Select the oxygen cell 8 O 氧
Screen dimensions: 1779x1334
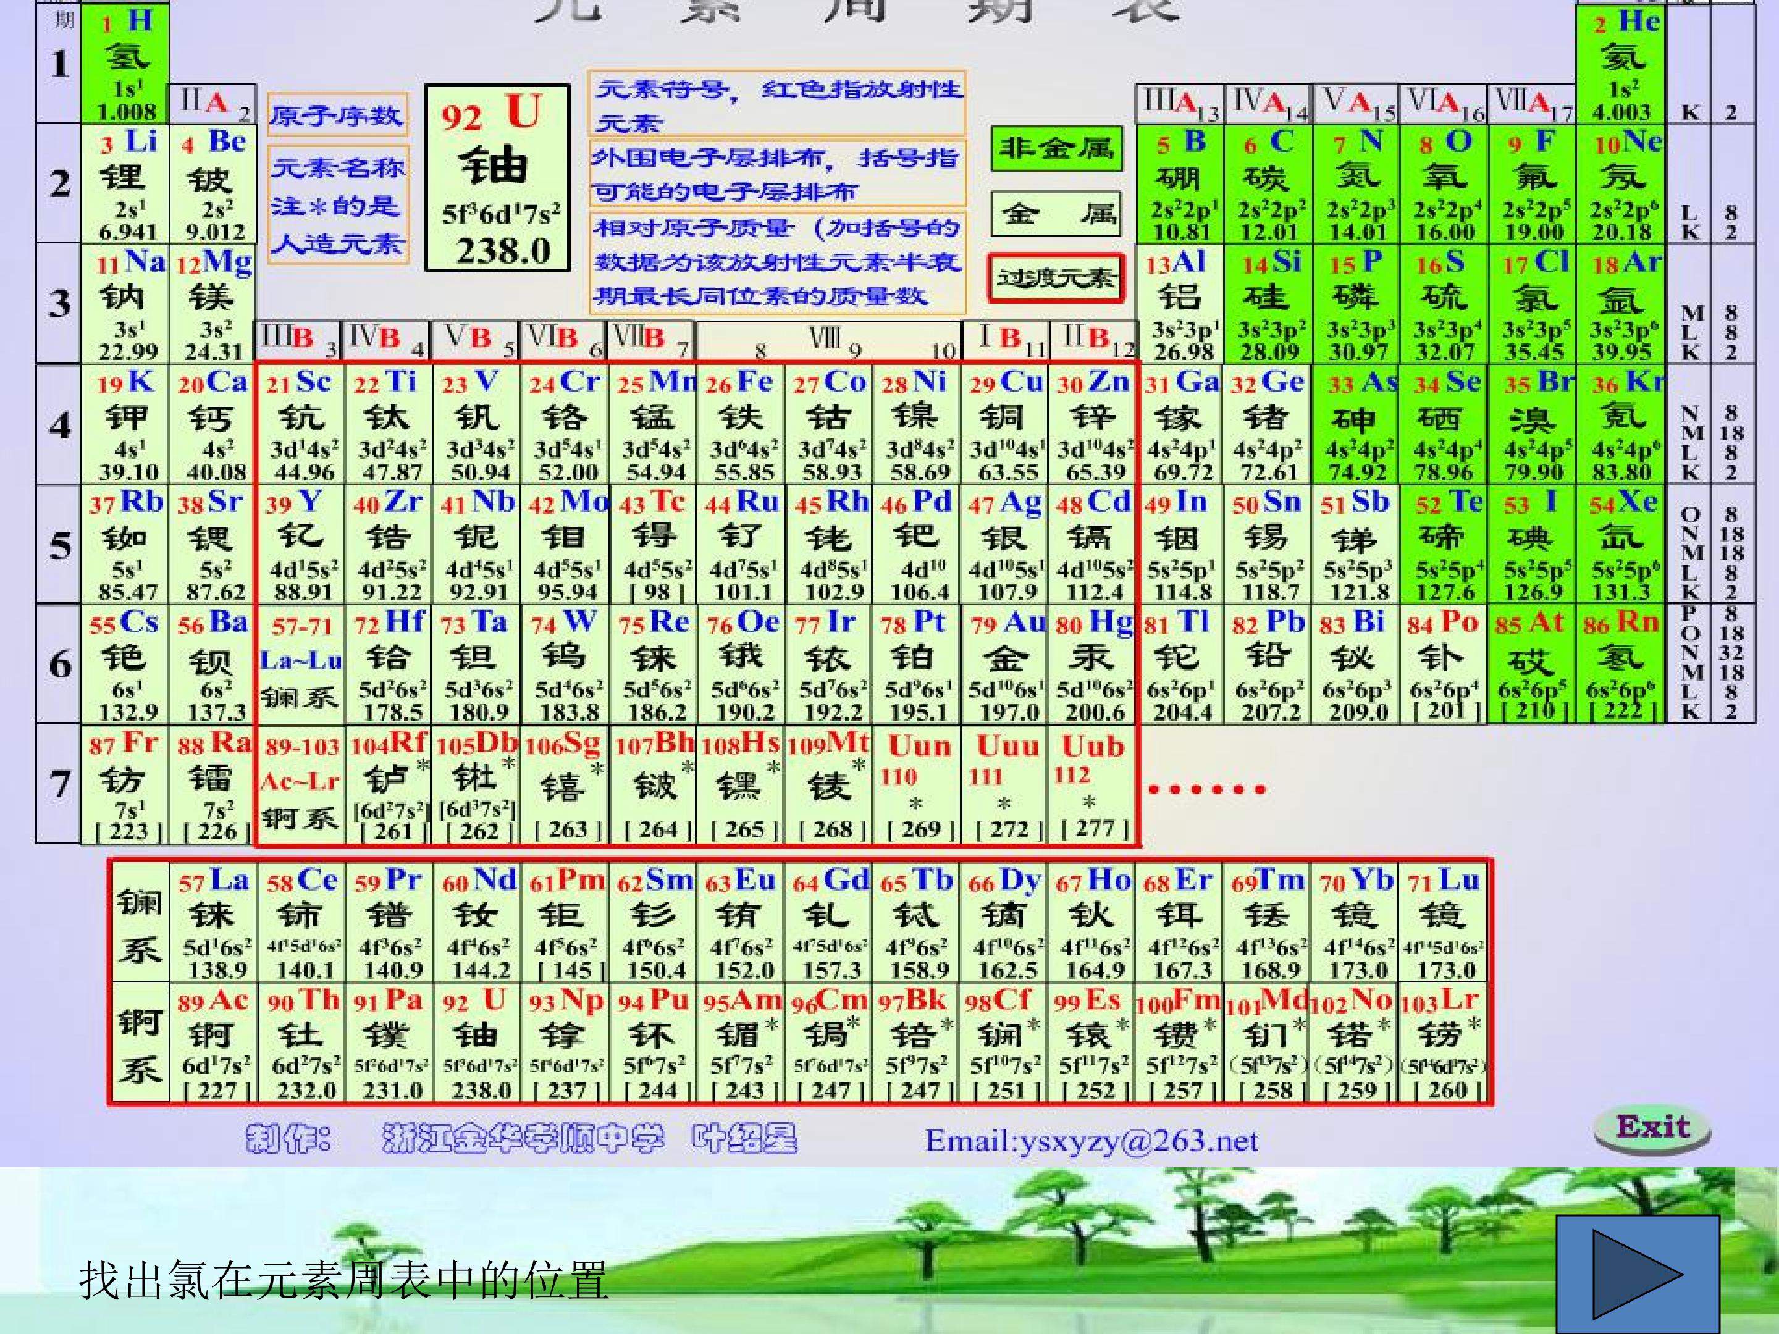pyautogui.click(x=1444, y=183)
